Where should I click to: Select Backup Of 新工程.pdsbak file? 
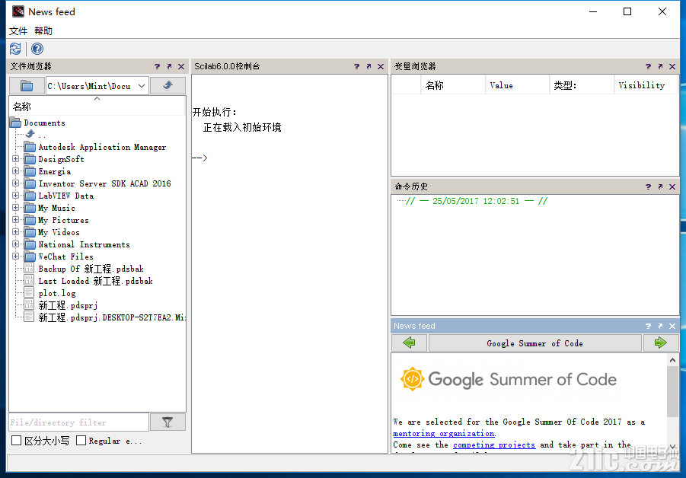(91, 269)
